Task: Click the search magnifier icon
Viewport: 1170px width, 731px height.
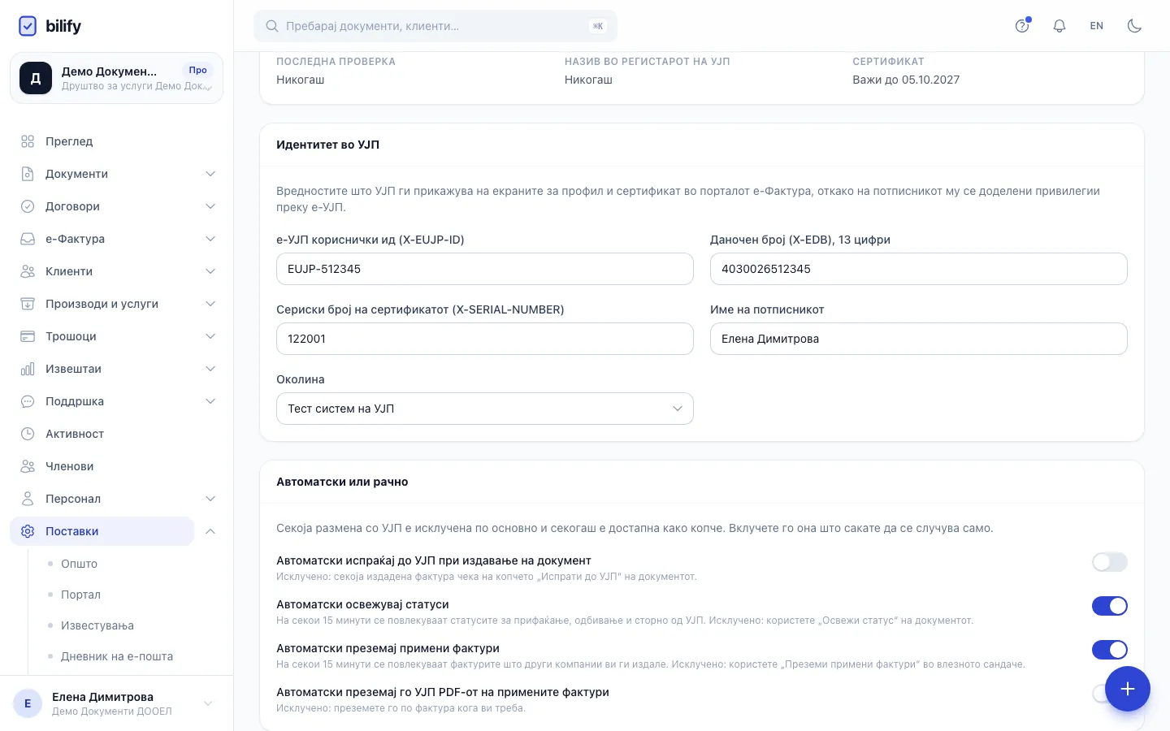Action: coord(272,26)
